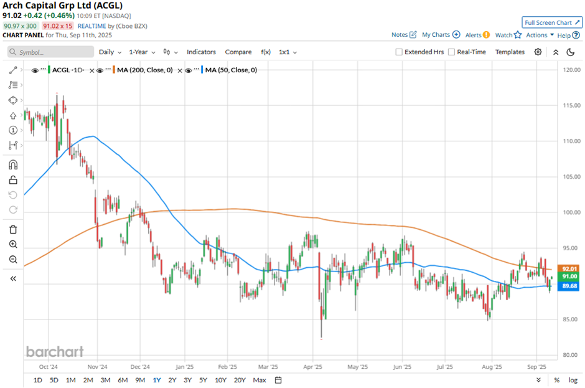Redo the last chart action
The width and height of the screenshot is (585, 388).
13,209
